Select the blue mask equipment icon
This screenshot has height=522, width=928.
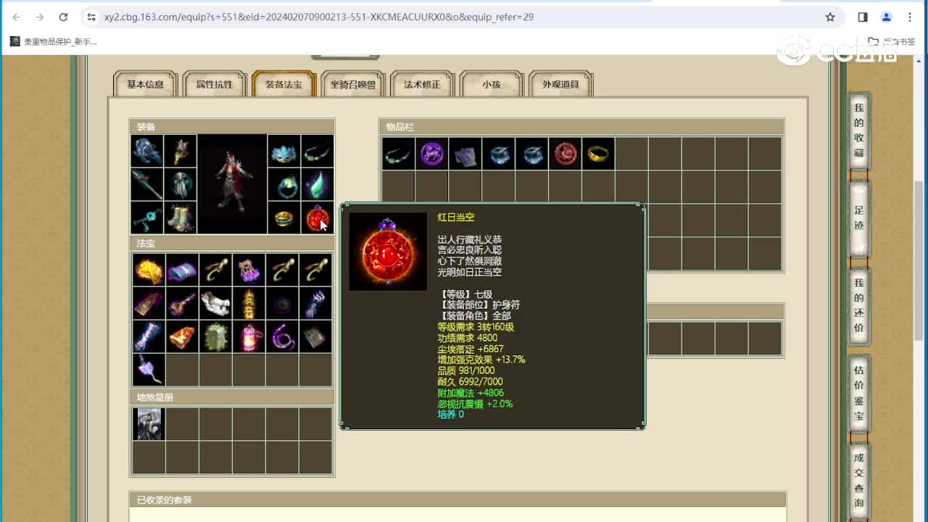click(283, 151)
